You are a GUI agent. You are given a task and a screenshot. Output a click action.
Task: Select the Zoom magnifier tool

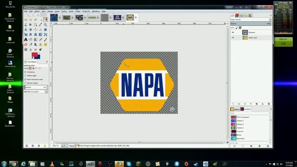[x=45, y=25]
